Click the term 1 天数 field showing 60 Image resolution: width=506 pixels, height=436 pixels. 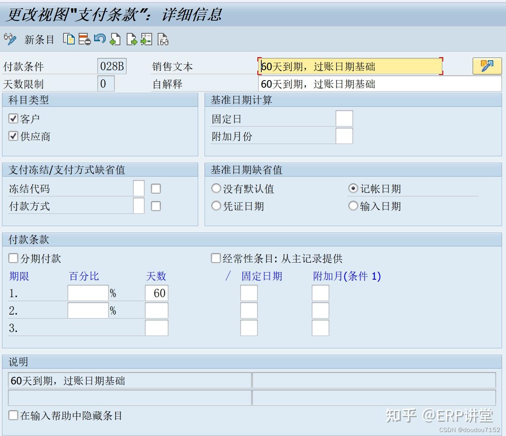point(156,293)
